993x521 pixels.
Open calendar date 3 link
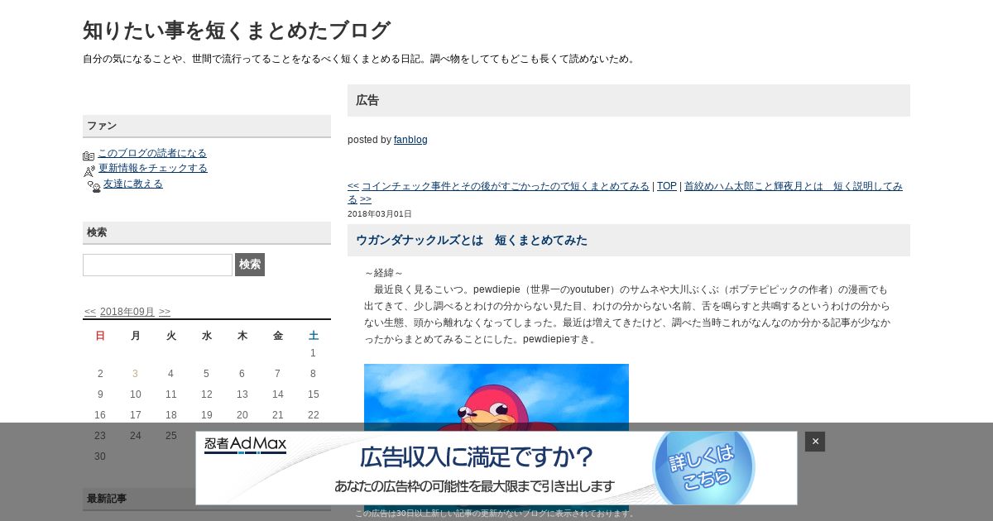(135, 374)
